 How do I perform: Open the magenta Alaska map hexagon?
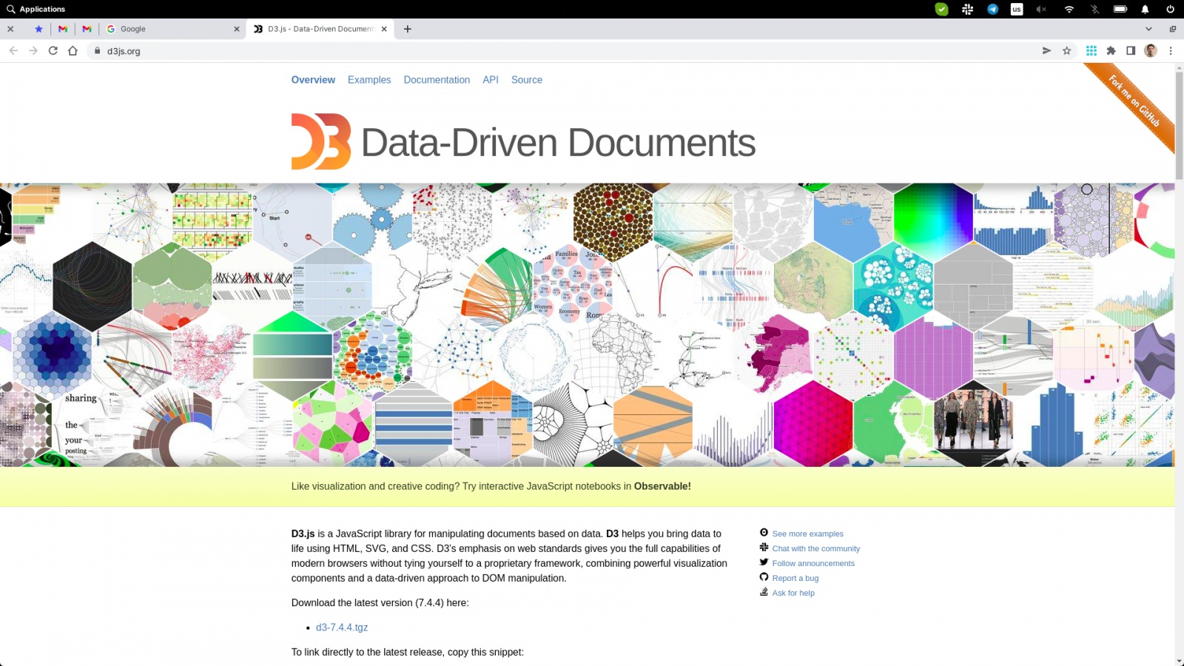tap(773, 355)
